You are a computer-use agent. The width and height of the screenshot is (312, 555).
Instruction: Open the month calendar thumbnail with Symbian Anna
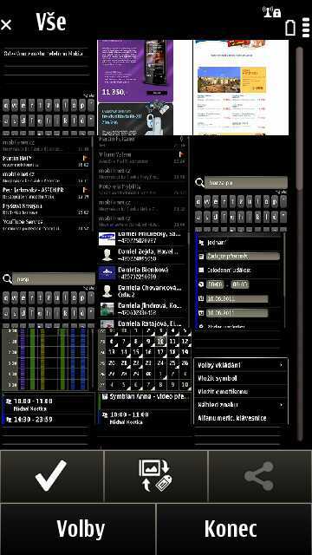[x=145, y=375]
